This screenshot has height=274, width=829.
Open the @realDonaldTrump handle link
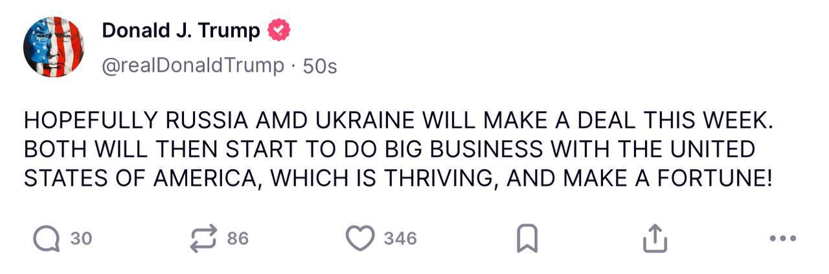pos(193,65)
